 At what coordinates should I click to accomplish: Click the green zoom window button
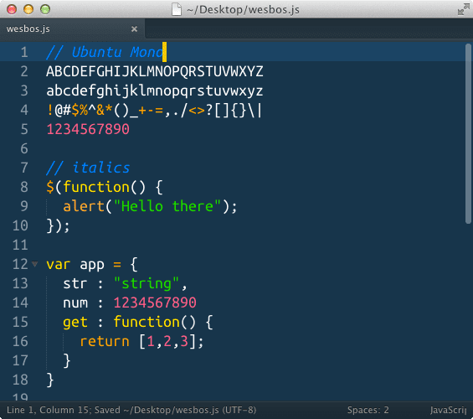(x=45, y=9)
